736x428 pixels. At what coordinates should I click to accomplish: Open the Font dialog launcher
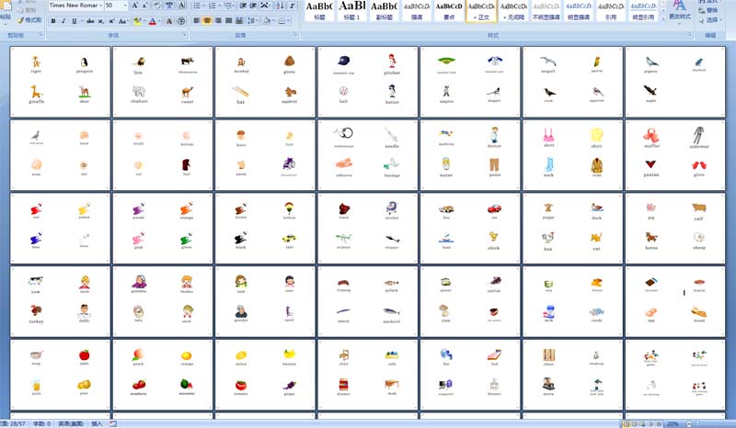(185, 35)
